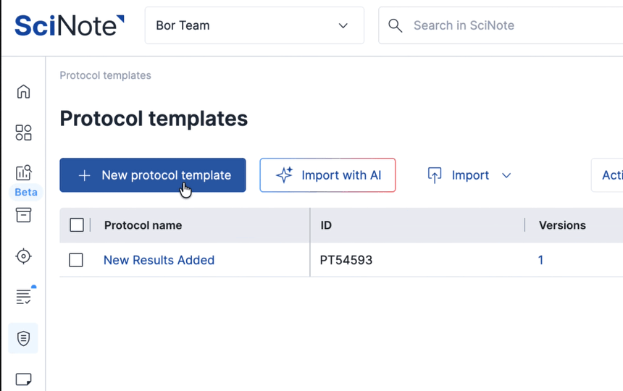
Task: Click the target-shaped sidebar icon
Action: coord(24,256)
